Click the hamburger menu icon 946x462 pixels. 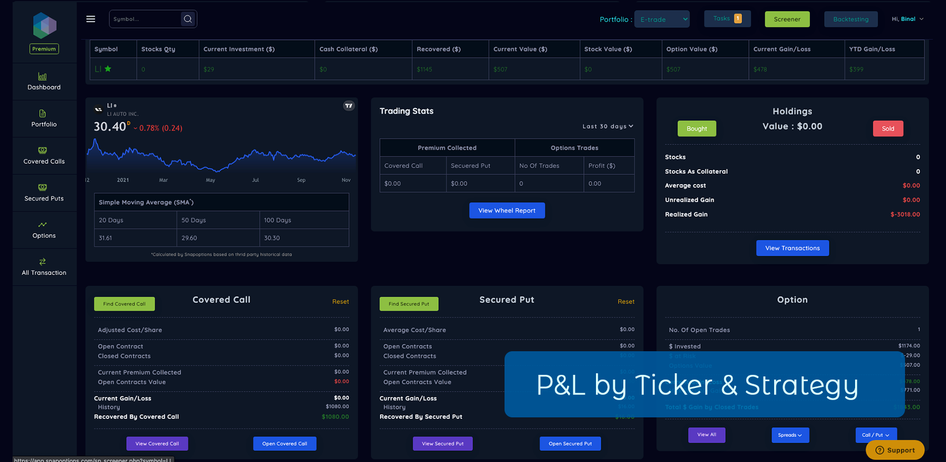click(90, 19)
